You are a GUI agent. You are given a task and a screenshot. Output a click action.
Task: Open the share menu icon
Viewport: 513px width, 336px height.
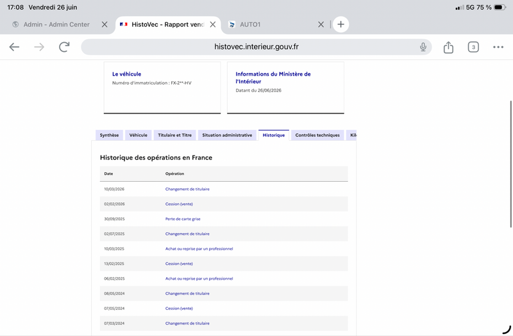coord(448,47)
